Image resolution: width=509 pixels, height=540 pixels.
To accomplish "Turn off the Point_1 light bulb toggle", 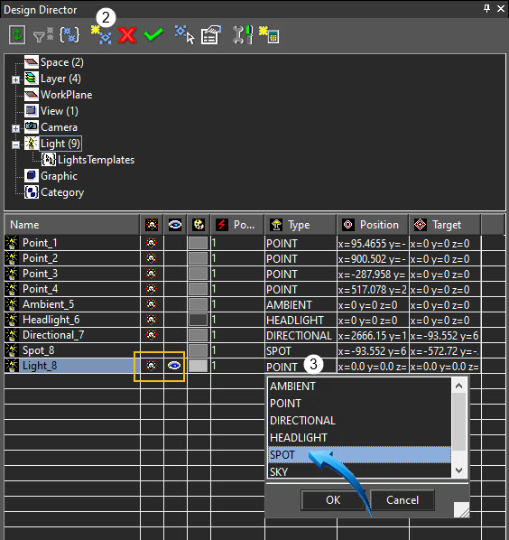I will pyautogui.click(x=151, y=243).
